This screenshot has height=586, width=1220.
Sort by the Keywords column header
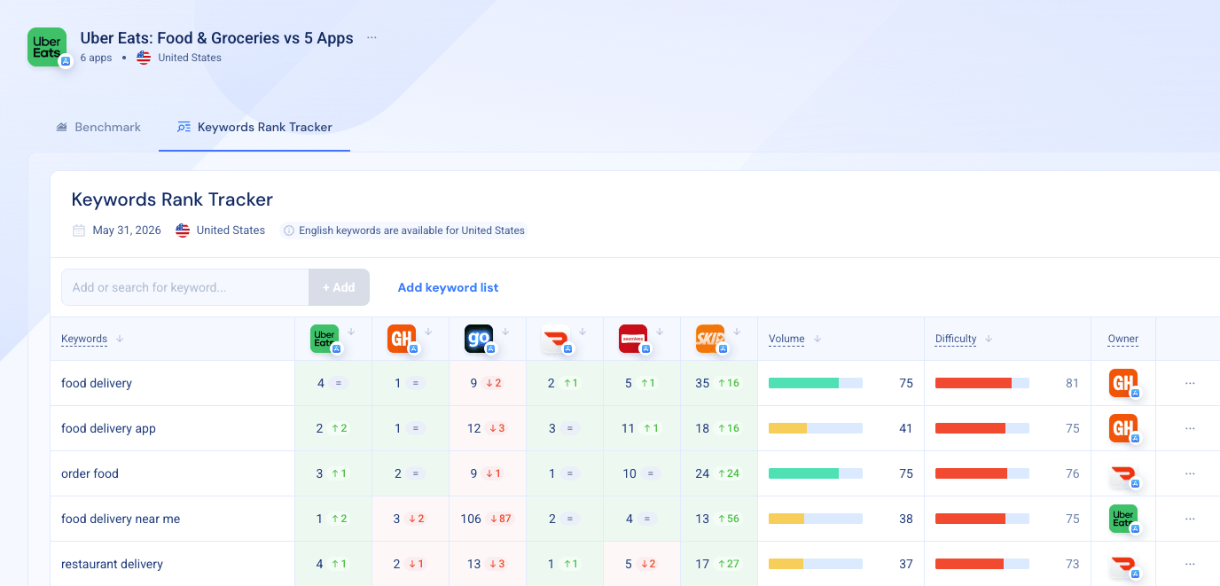point(84,339)
